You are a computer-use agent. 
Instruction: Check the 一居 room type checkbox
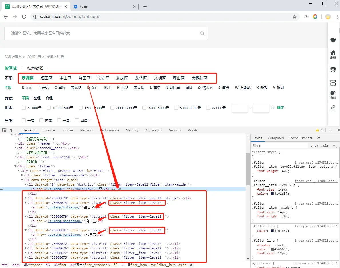(24, 120)
